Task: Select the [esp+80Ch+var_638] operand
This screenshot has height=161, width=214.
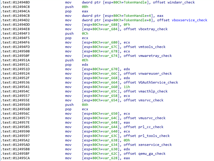Action: [x=101, y=140]
